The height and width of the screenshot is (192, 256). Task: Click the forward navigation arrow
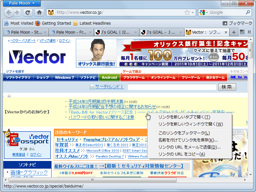click(17, 12)
